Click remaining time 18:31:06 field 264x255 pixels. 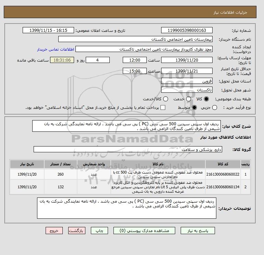[62, 60]
